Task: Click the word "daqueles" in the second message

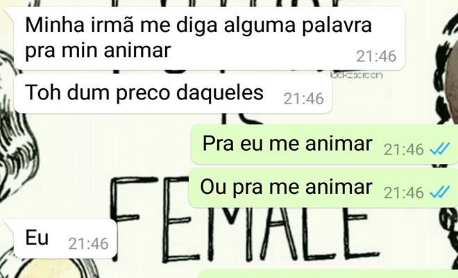Action: click(x=220, y=93)
